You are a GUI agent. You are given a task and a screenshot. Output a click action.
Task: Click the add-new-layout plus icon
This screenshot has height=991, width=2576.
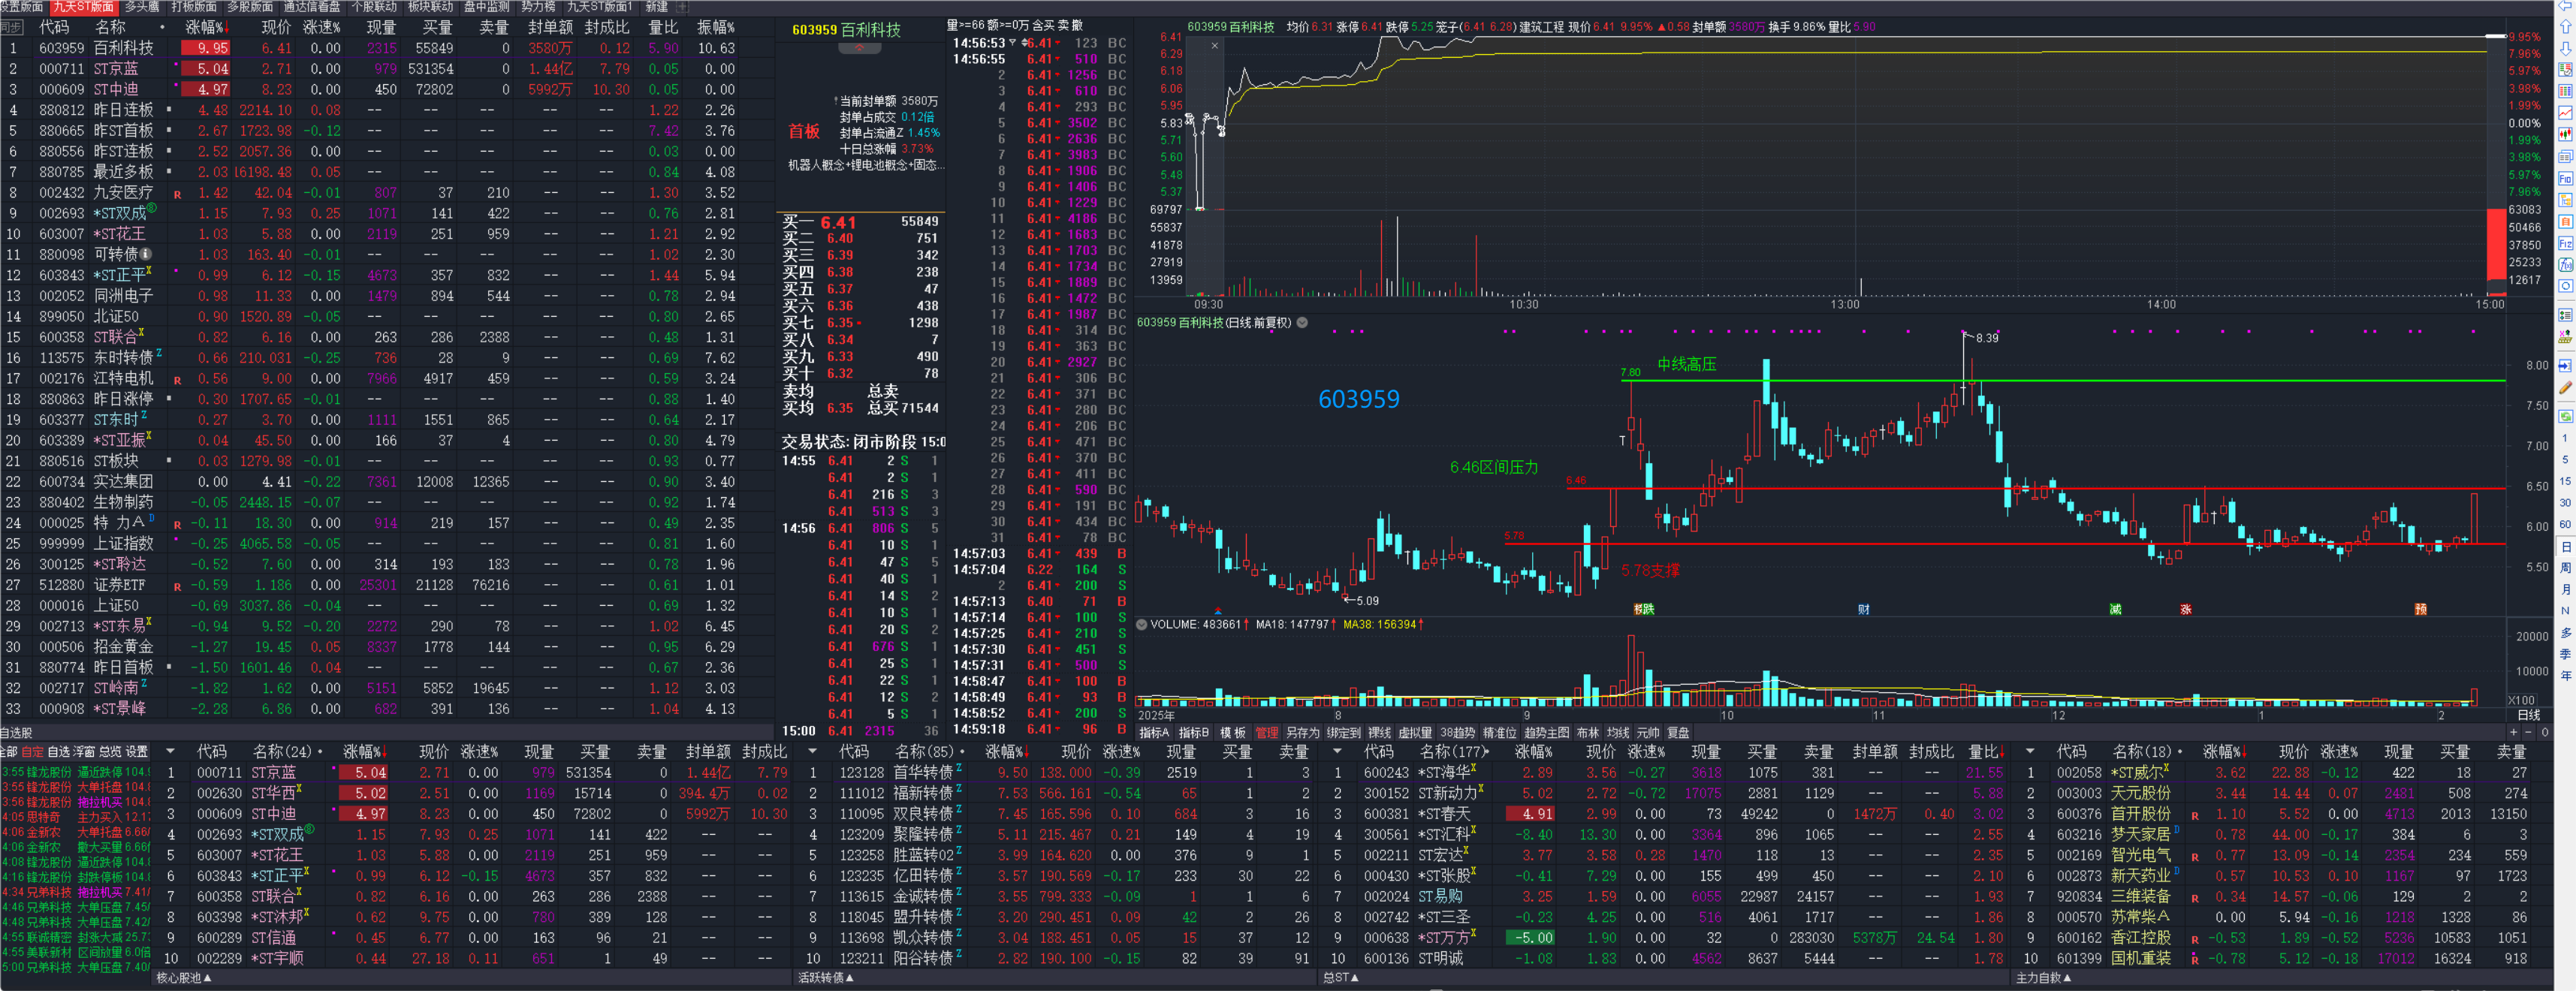point(681,6)
